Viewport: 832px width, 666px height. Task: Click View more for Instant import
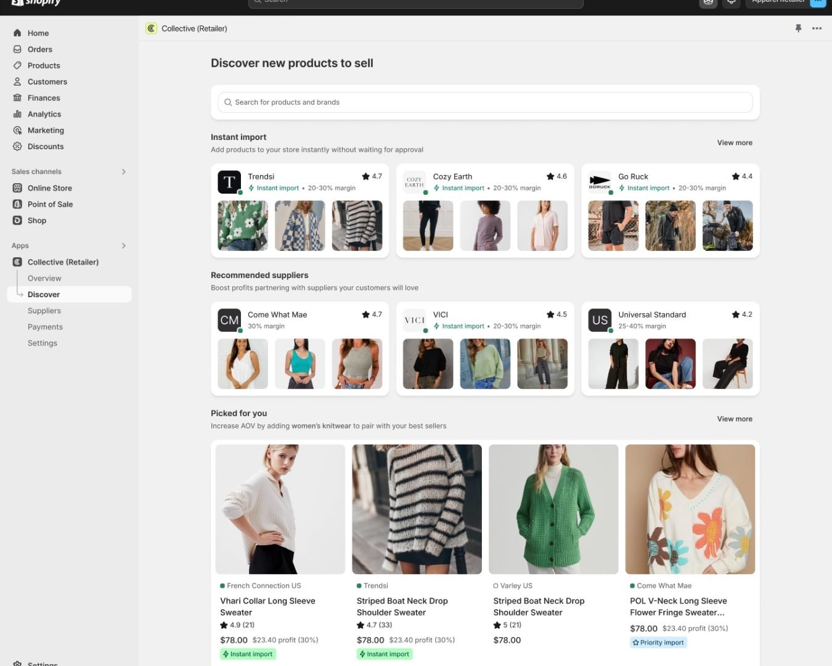point(735,142)
